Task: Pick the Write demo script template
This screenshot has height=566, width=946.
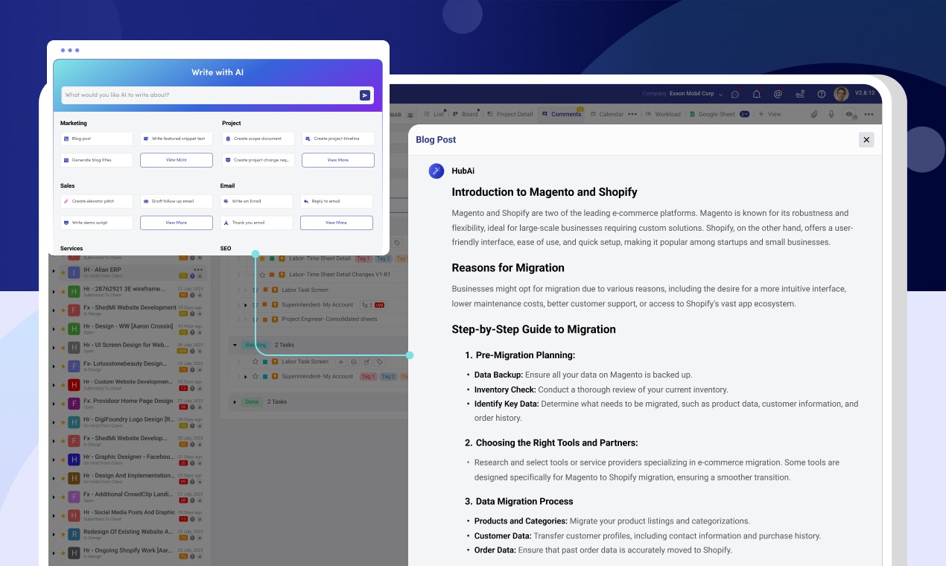Action: [x=97, y=223]
